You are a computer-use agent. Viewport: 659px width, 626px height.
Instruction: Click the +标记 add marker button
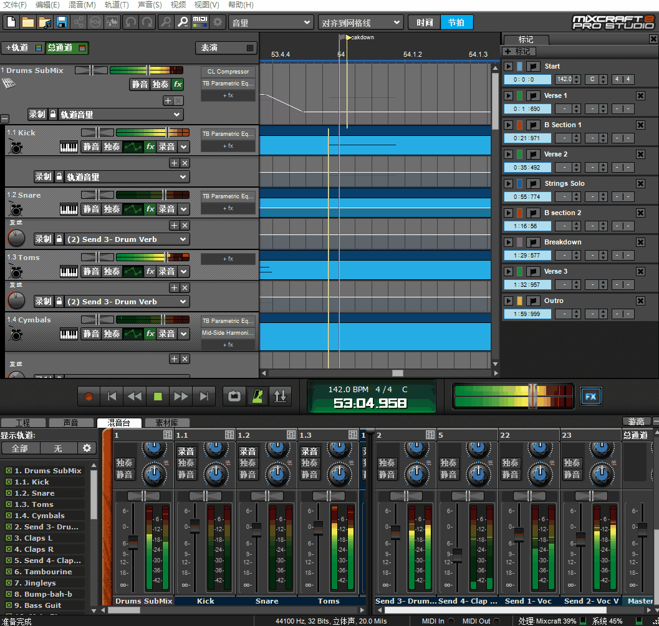(519, 51)
